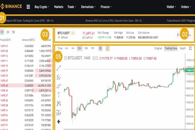
Task: Expand the 1D interval dropdown
Action: click(80, 48)
